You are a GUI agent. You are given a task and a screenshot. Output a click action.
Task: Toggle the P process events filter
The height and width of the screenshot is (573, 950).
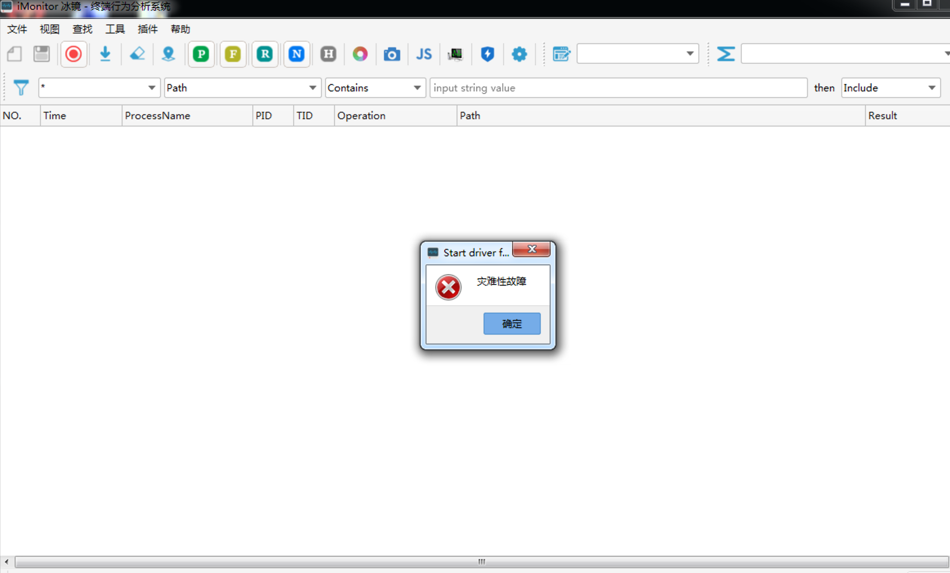point(201,53)
